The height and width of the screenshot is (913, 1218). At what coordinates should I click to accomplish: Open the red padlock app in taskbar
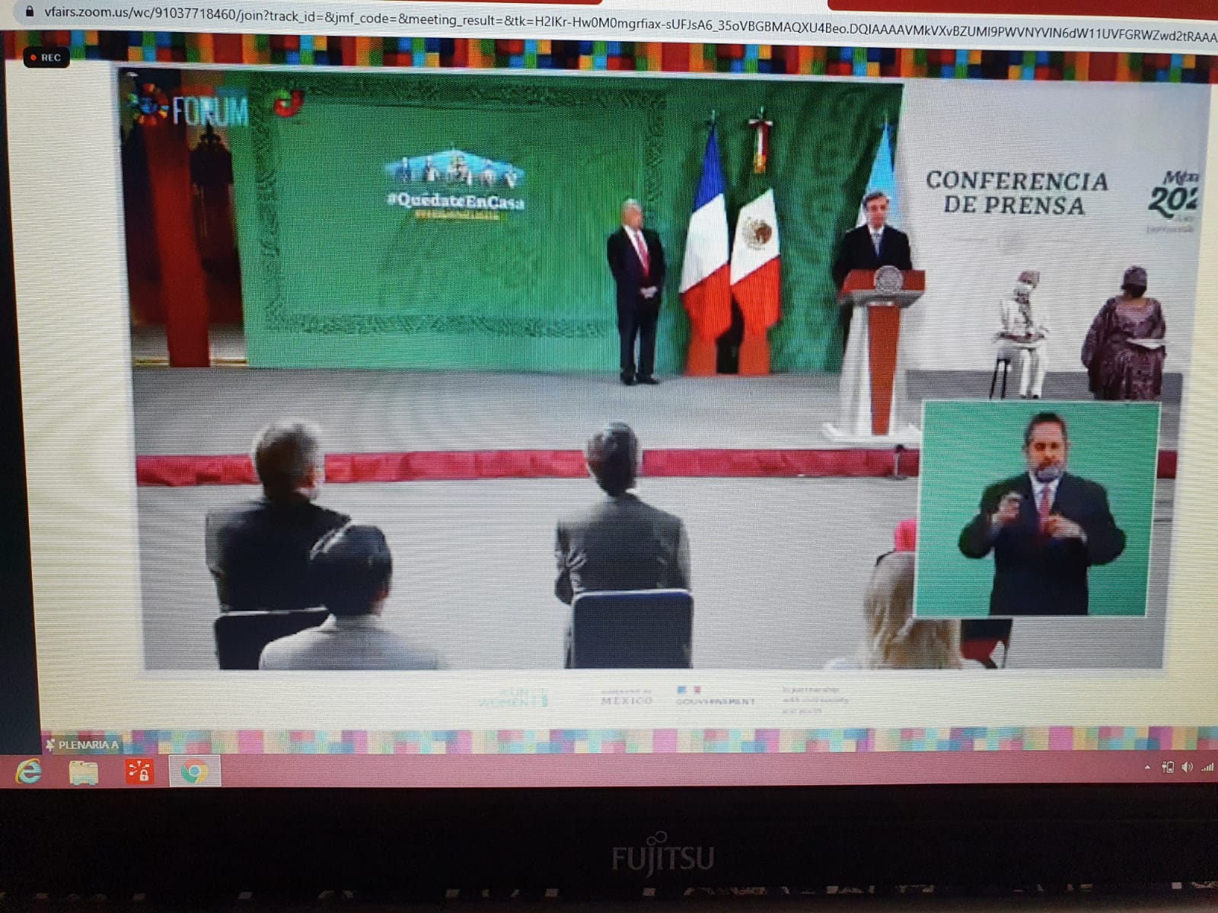click(139, 772)
